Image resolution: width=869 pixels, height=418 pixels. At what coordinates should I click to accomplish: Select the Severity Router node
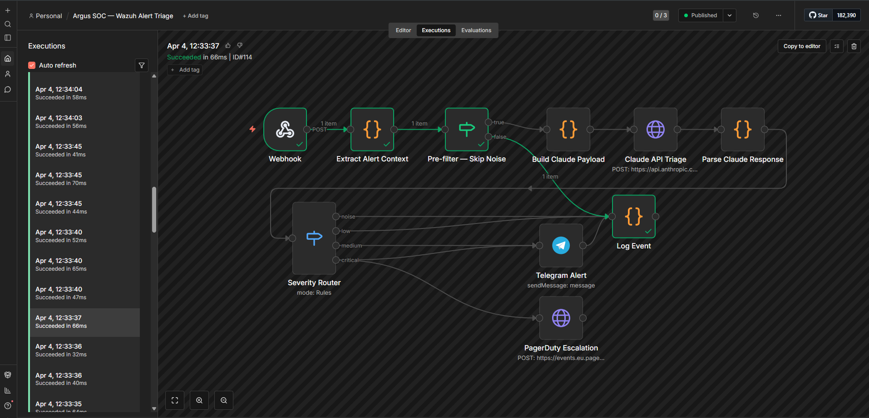coord(314,238)
